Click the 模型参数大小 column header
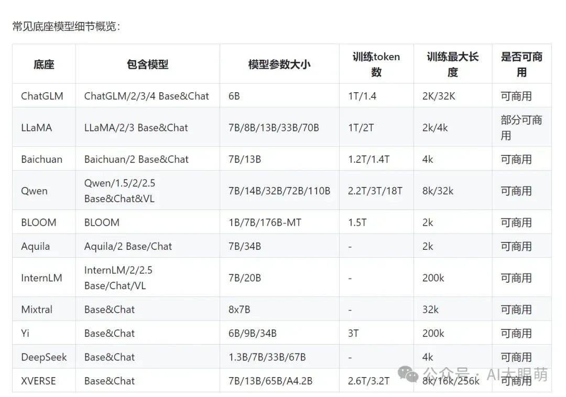The width and height of the screenshot is (566, 397). click(279, 64)
